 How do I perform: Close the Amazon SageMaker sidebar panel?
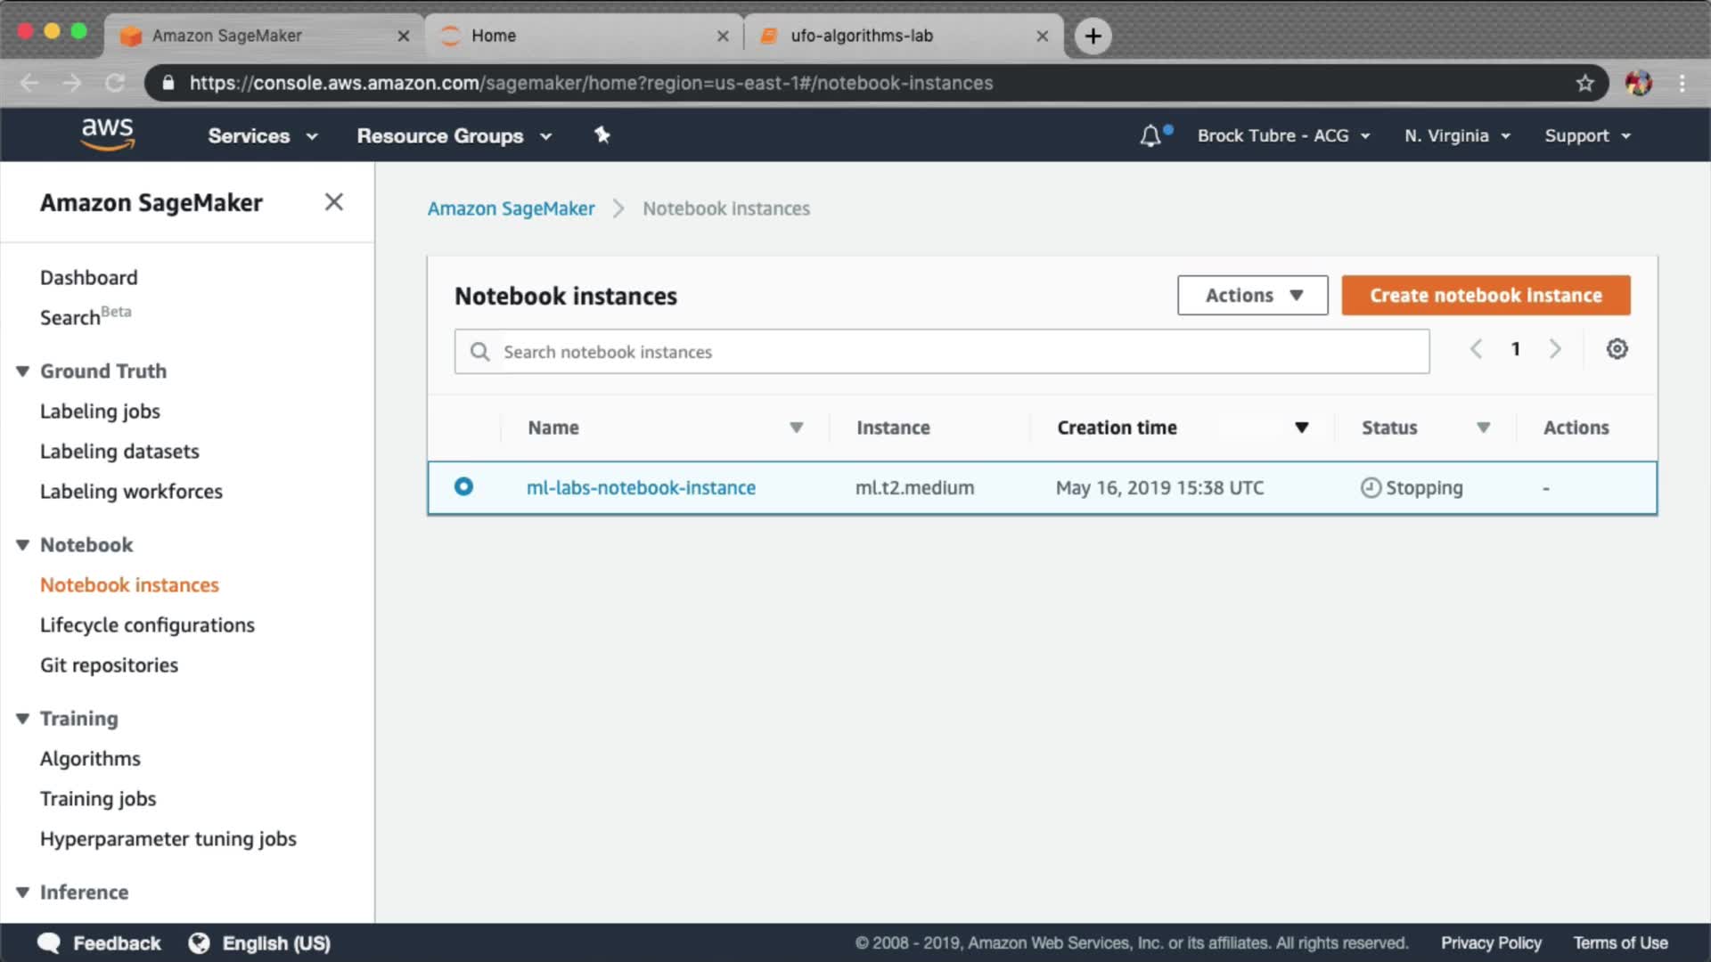[334, 202]
